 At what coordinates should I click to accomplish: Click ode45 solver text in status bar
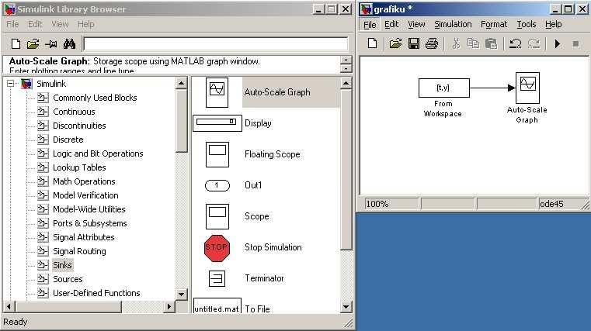point(551,204)
